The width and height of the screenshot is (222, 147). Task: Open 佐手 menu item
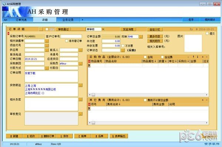[x=191, y=20]
